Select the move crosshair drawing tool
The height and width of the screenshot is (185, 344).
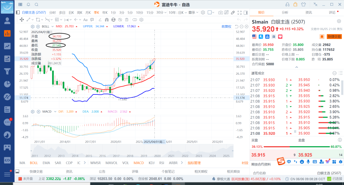tap(22, 20)
